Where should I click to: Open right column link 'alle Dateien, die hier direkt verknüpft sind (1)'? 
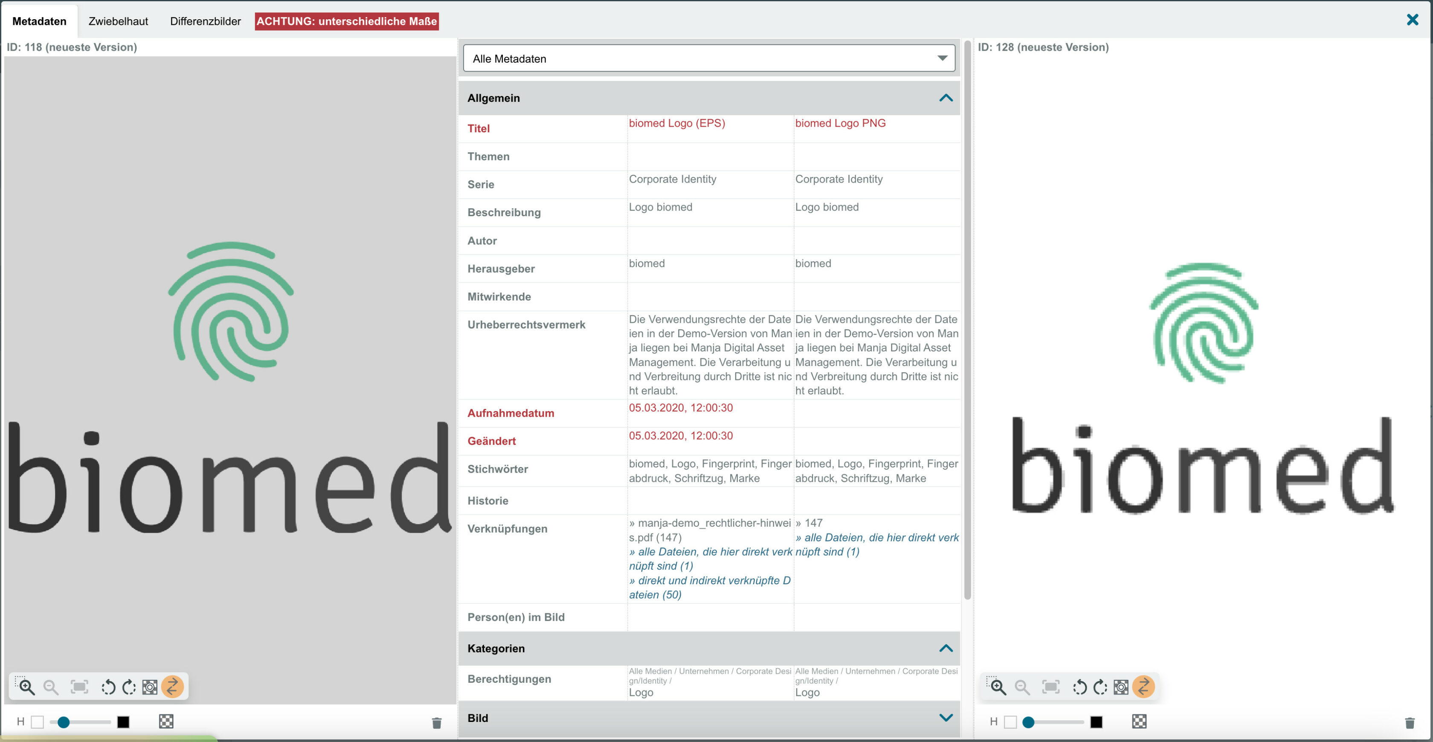[877, 545]
